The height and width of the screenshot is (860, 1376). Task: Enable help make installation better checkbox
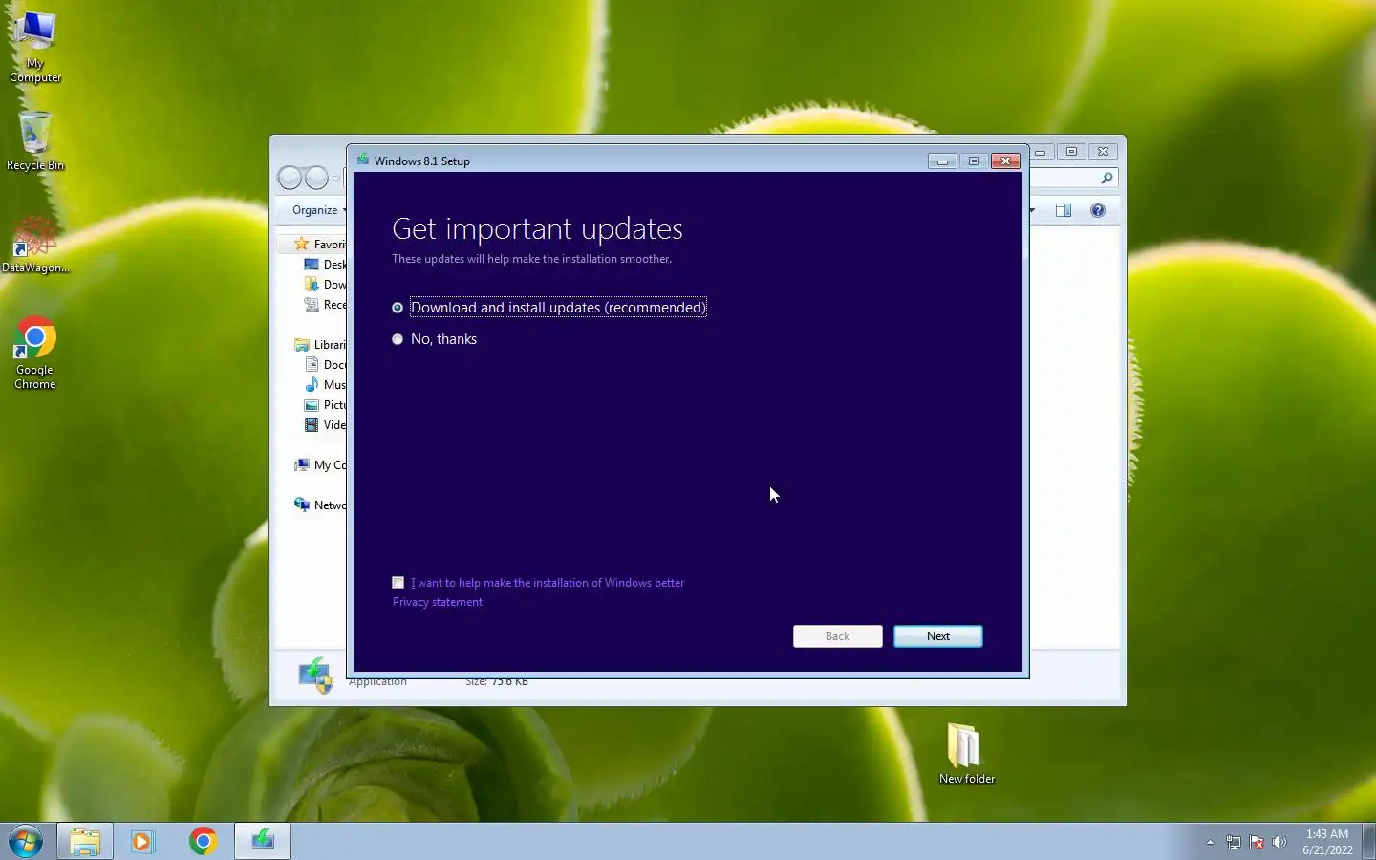point(398,582)
